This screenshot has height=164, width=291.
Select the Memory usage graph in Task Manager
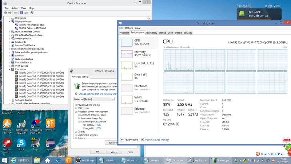click(x=127, y=54)
